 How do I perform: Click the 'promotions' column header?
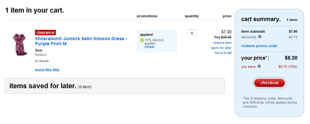[147, 16]
